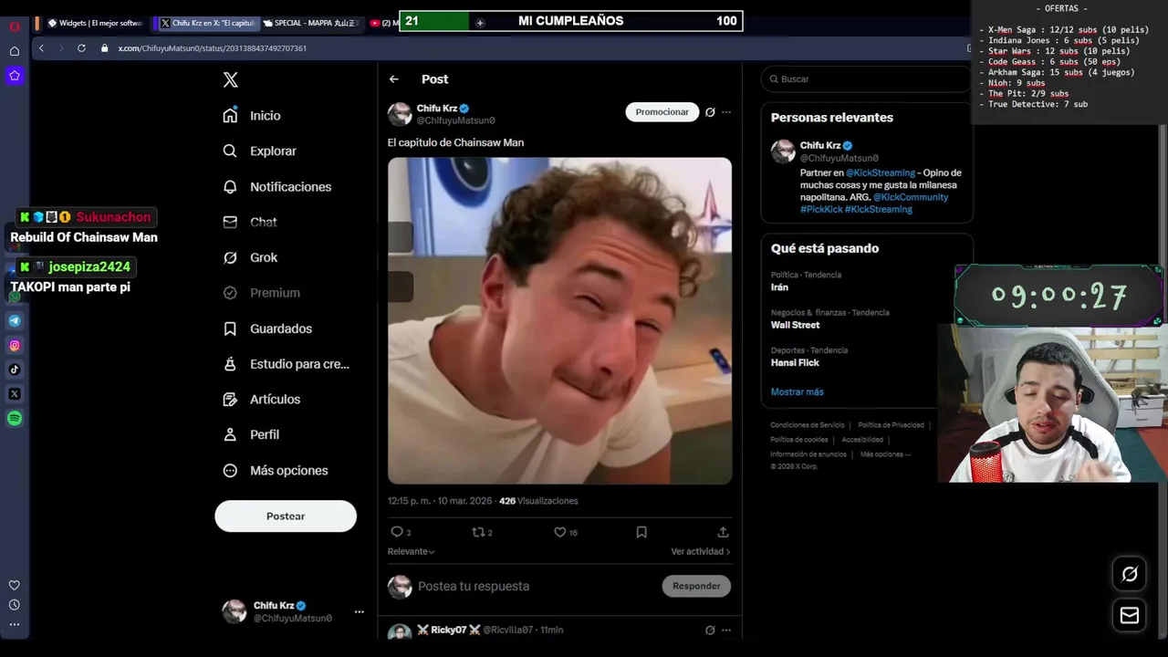Expand the Más opciones footer link
The width and height of the screenshot is (1168, 657).
[x=885, y=454]
